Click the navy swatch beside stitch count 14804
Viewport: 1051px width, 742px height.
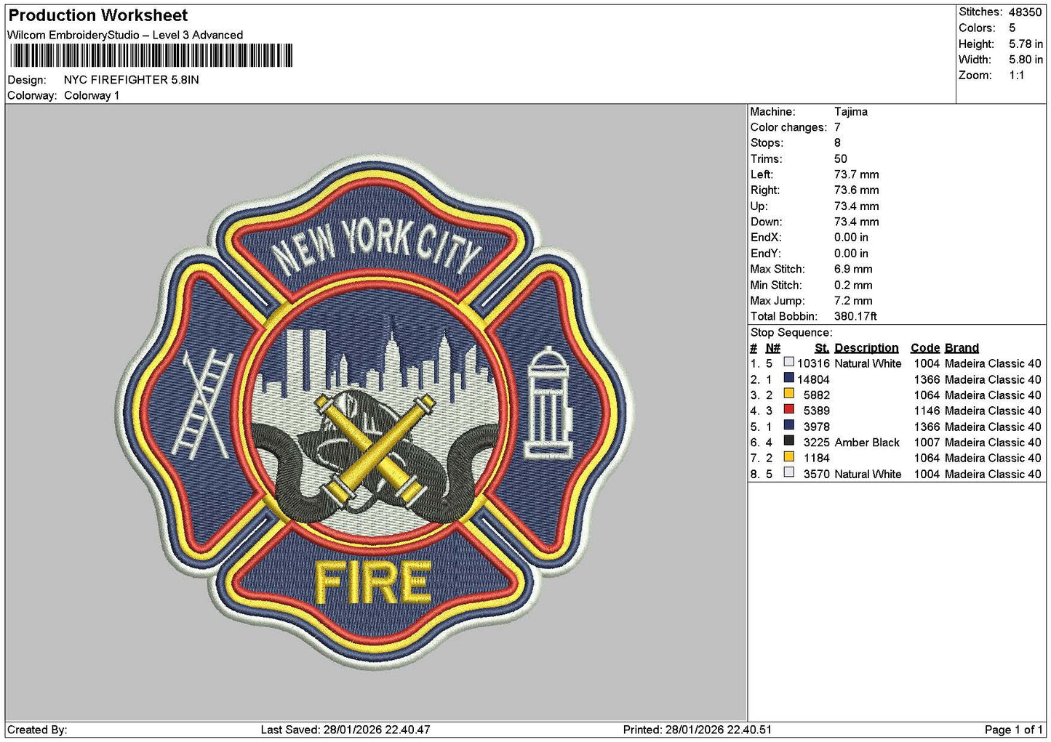click(788, 378)
